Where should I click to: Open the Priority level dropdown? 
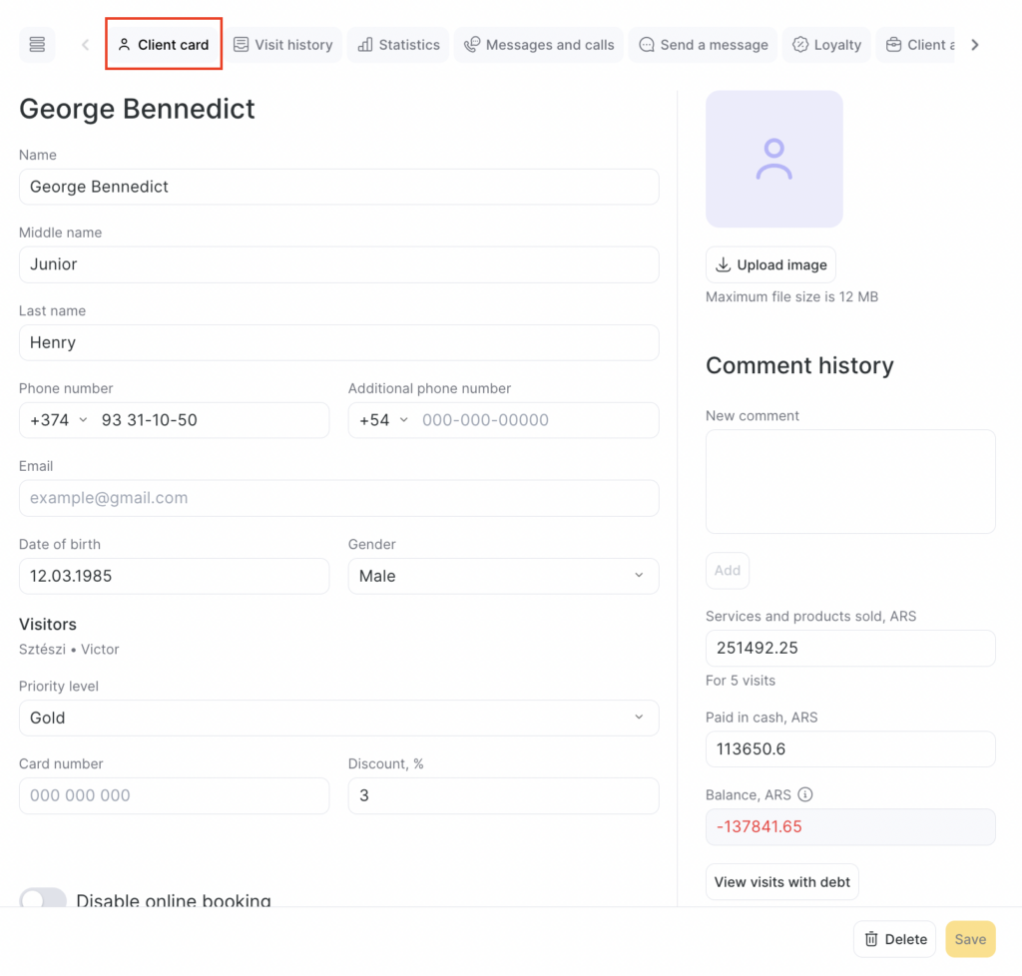[x=338, y=718]
